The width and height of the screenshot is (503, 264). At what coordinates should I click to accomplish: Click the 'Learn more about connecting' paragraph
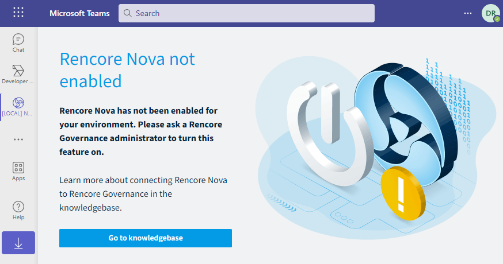(x=143, y=194)
